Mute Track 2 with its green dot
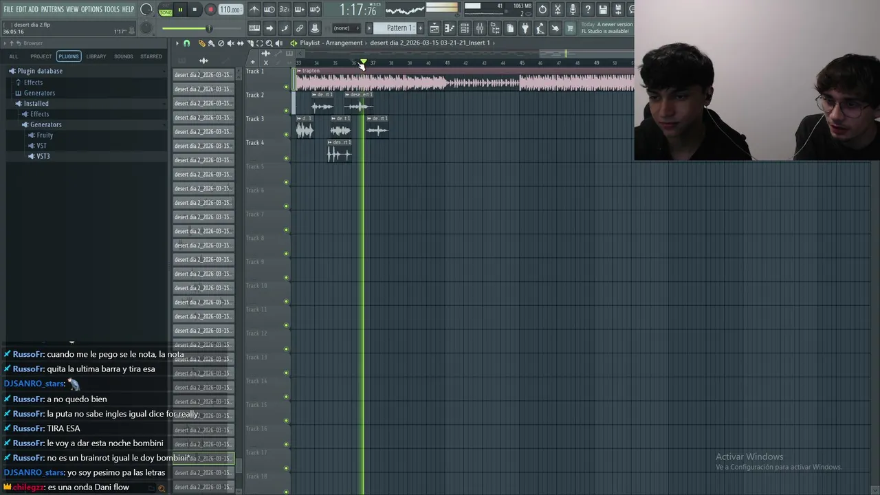Viewport: 880px width, 495px height. [287, 111]
